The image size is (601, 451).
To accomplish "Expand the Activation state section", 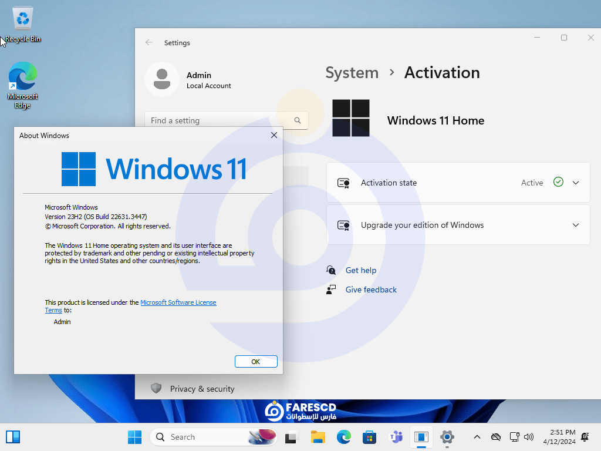I will (576, 183).
